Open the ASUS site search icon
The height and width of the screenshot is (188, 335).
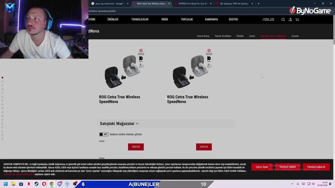click(x=283, y=20)
